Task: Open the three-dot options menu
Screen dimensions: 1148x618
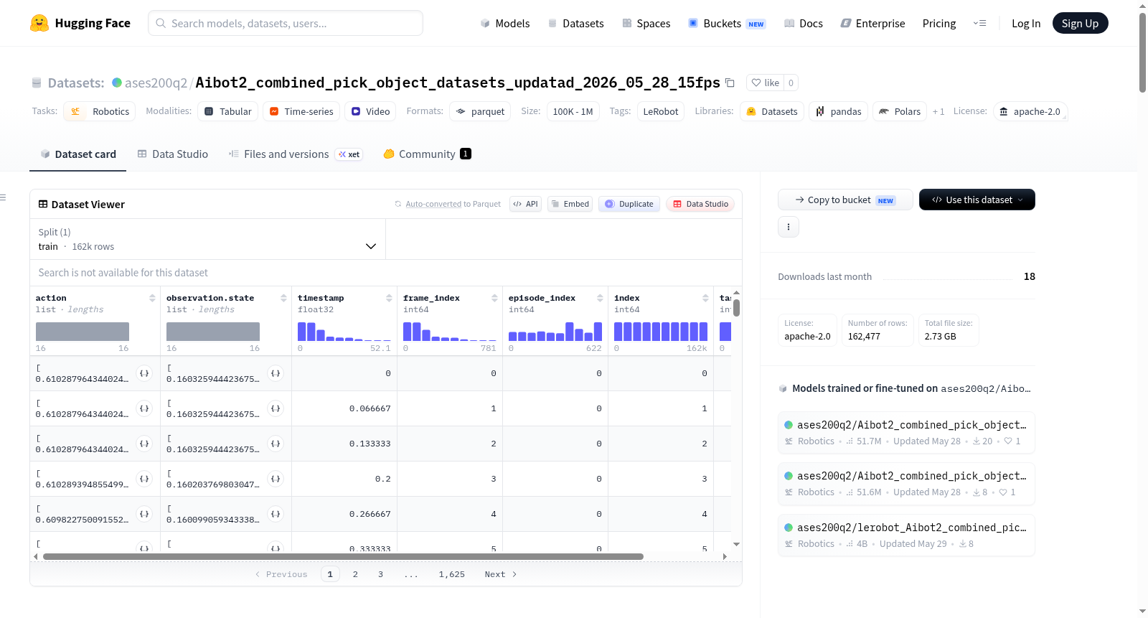Action: point(789,227)
